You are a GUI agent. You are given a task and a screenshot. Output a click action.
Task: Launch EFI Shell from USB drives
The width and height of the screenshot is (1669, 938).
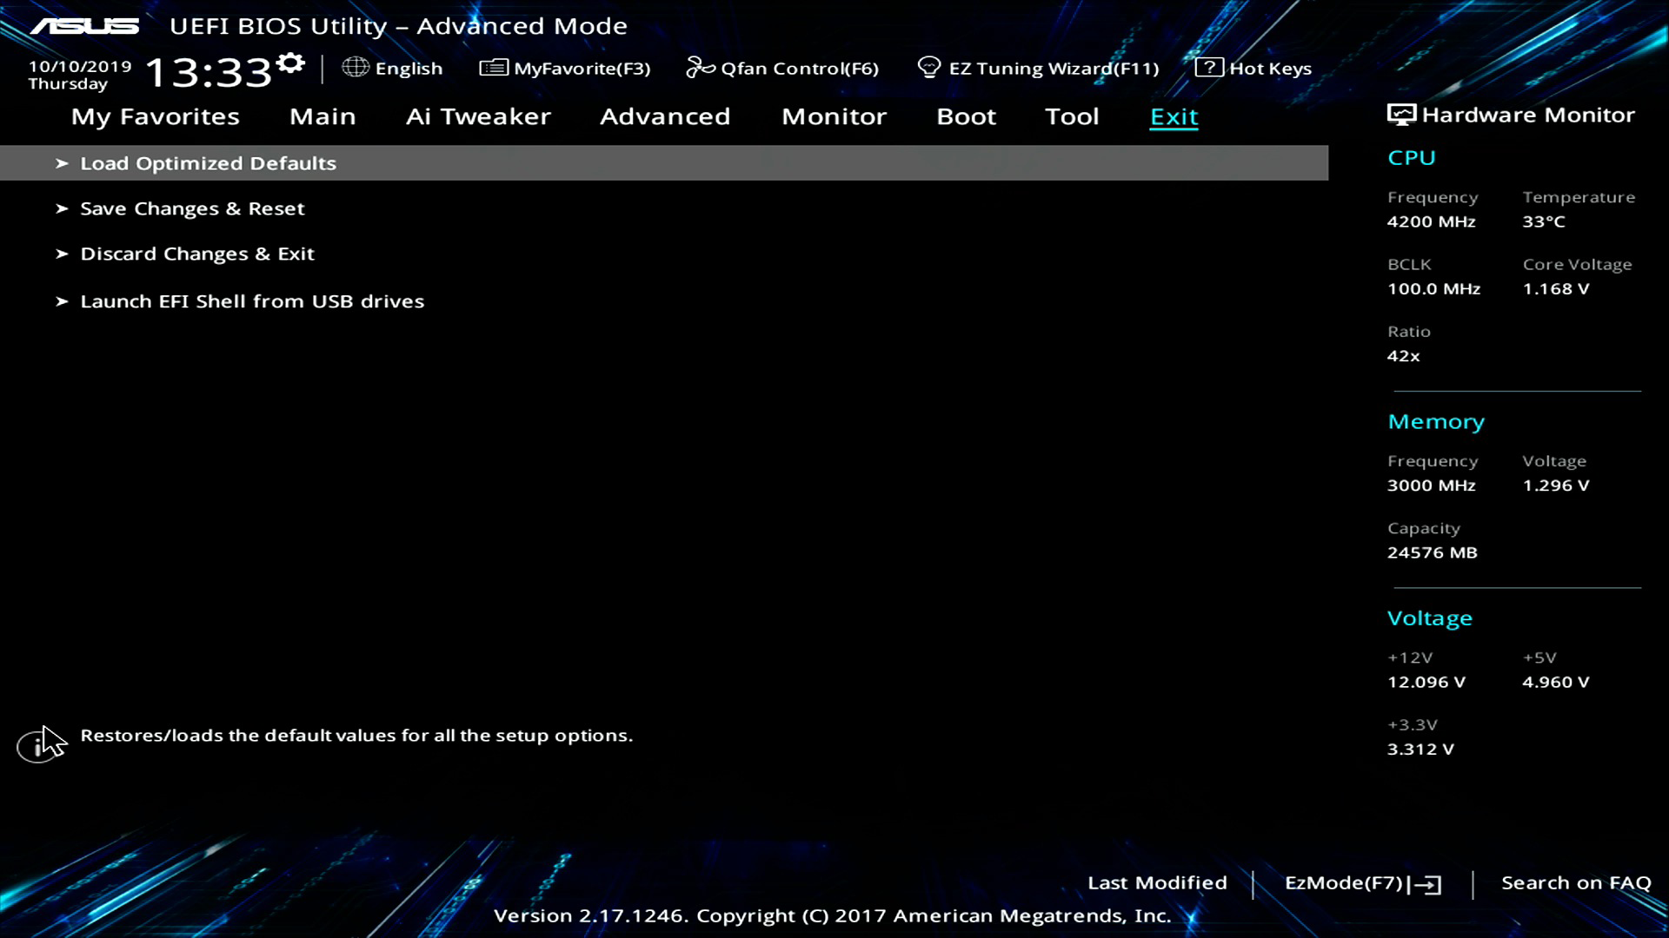click(x=252, y=301)
